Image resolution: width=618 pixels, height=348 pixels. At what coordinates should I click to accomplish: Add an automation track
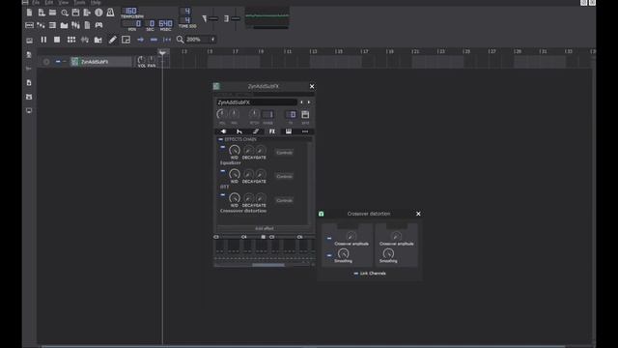click(98, 40)
